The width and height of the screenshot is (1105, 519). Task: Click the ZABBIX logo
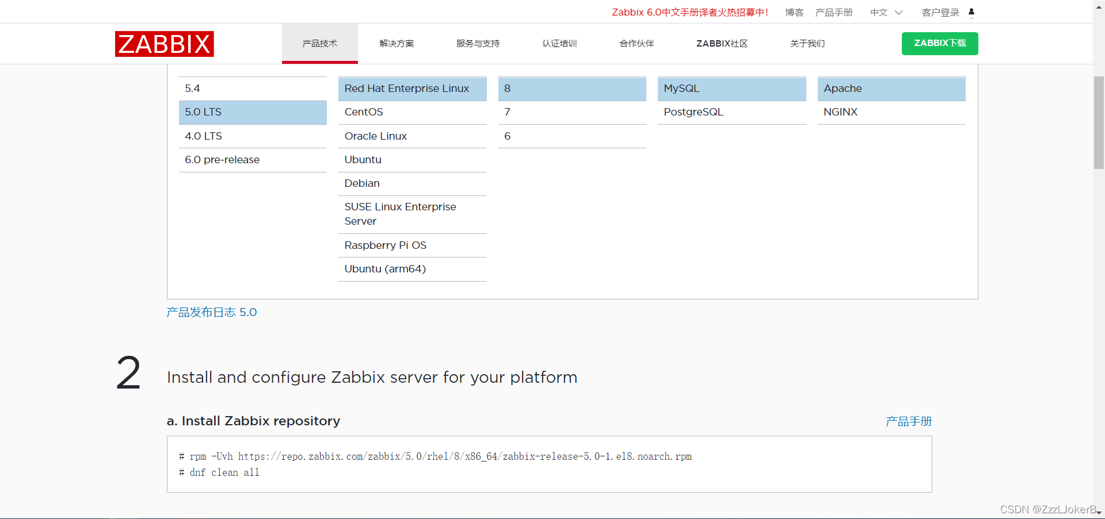pyautogui.click(x=164, y=44)
